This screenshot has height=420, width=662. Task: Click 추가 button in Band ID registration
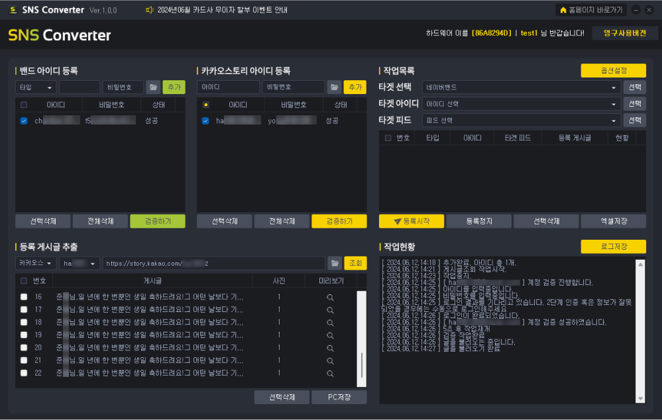pyautogui.click(x=174, y=87)
